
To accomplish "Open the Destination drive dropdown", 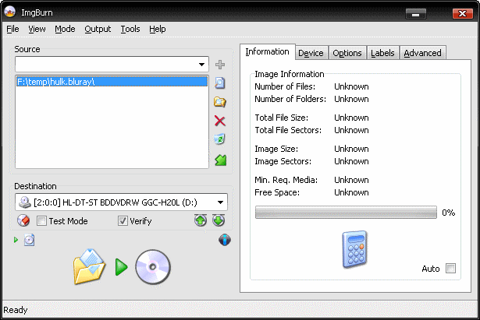I will coord(221,202).
